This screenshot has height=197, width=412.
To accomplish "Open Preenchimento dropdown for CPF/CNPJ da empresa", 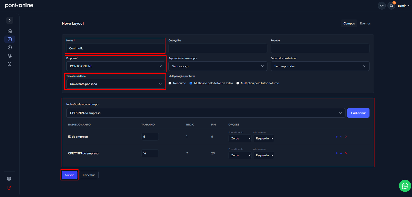I will pos(240,155).
